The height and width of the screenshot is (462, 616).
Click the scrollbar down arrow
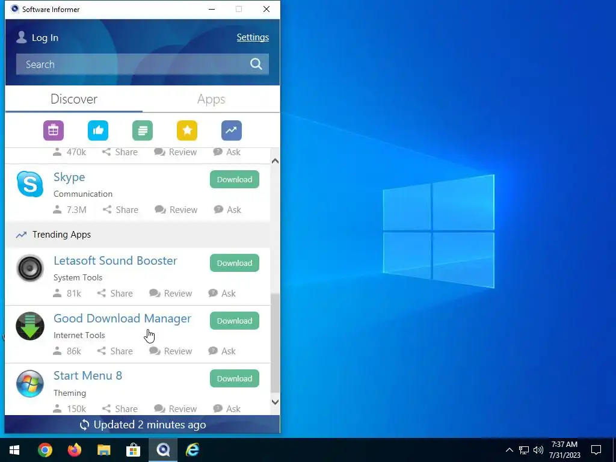pyautogui.click(x=276, y=402)
